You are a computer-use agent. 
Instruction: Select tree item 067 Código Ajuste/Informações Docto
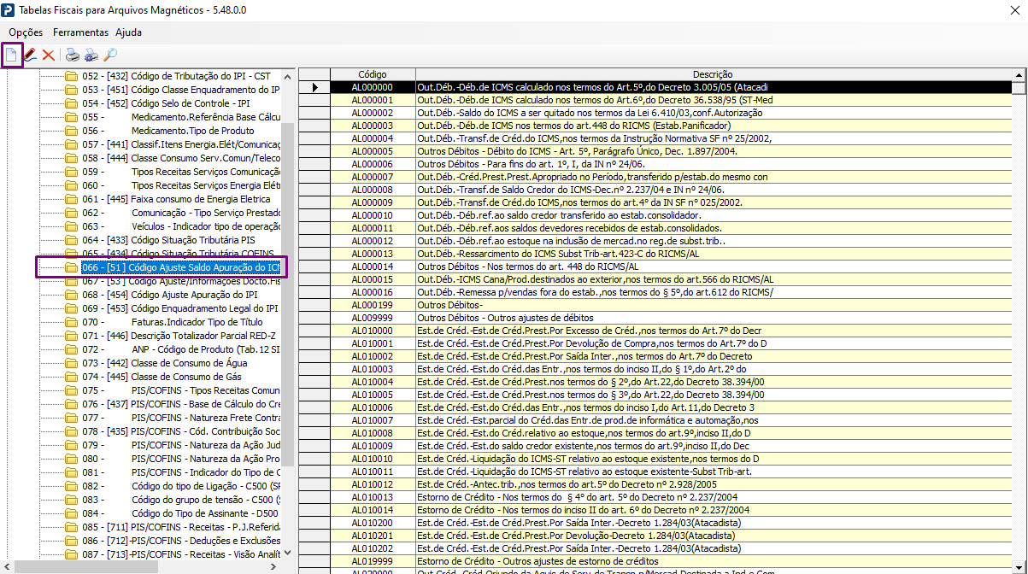180,281
